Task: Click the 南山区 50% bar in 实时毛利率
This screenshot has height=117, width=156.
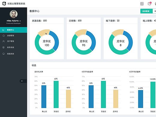Action: point(44,97)
